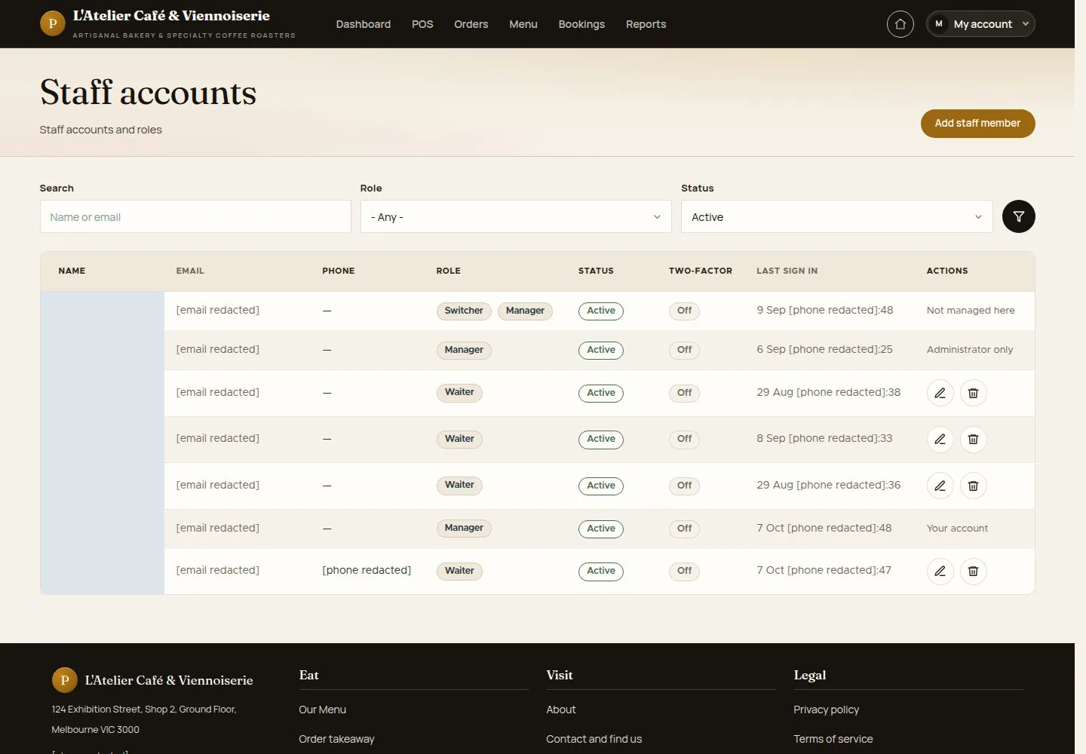The height and width of the screenshot is (754, 1086).
Task: Click the home icon in the top bar
Action: 900,24
